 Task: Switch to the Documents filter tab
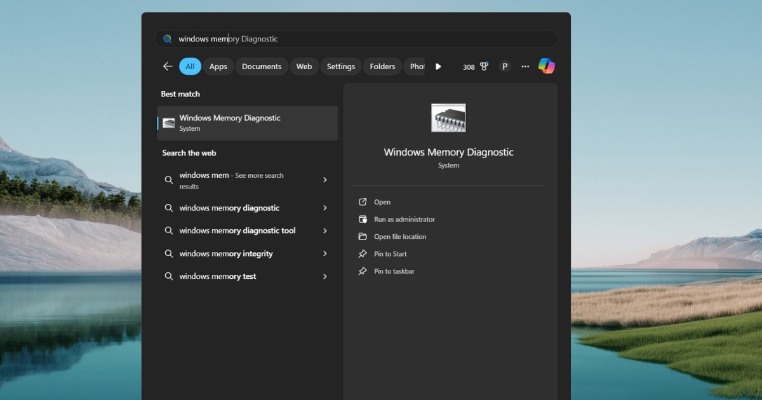click(x=262, y=67)
